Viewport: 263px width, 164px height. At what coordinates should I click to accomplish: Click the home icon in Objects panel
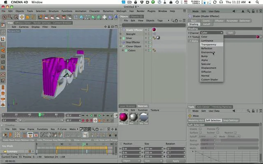(x=176, y=20)
